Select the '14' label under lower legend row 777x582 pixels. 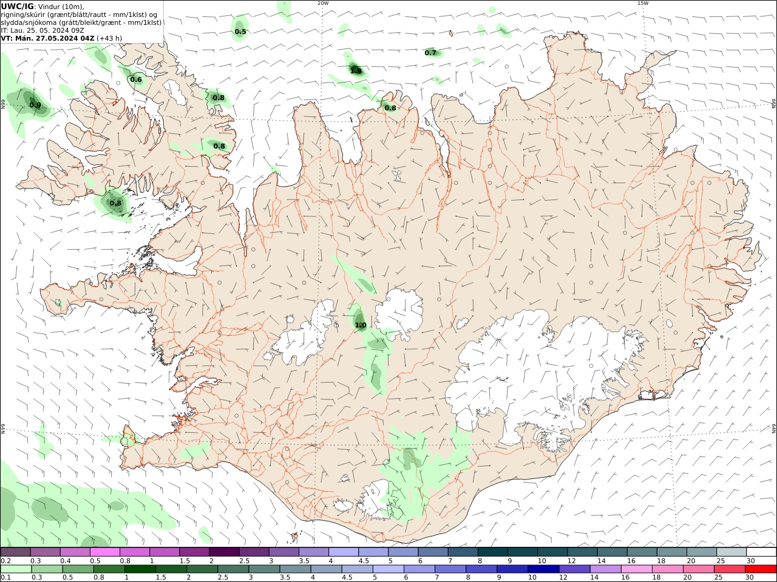pyautogui.click(x=595, y=578)
